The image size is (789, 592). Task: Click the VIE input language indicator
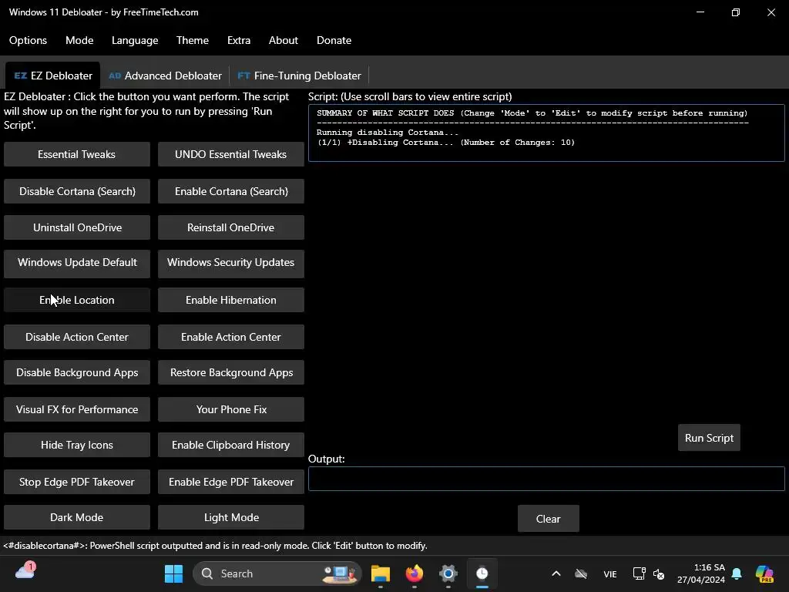610,573
